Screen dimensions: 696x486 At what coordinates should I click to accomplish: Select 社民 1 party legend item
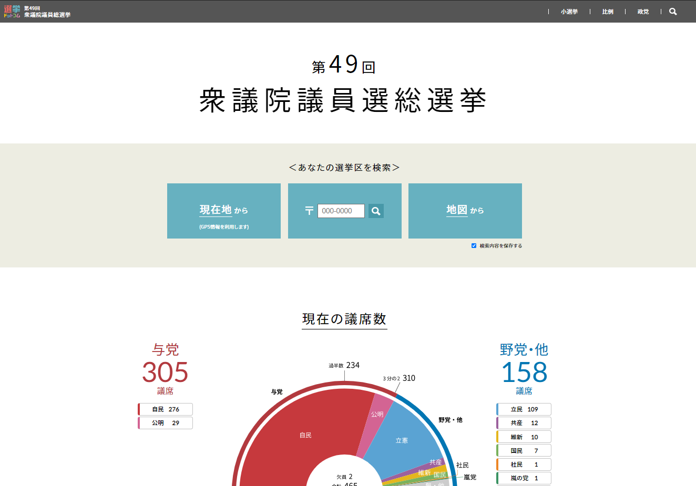pos(524,464)
